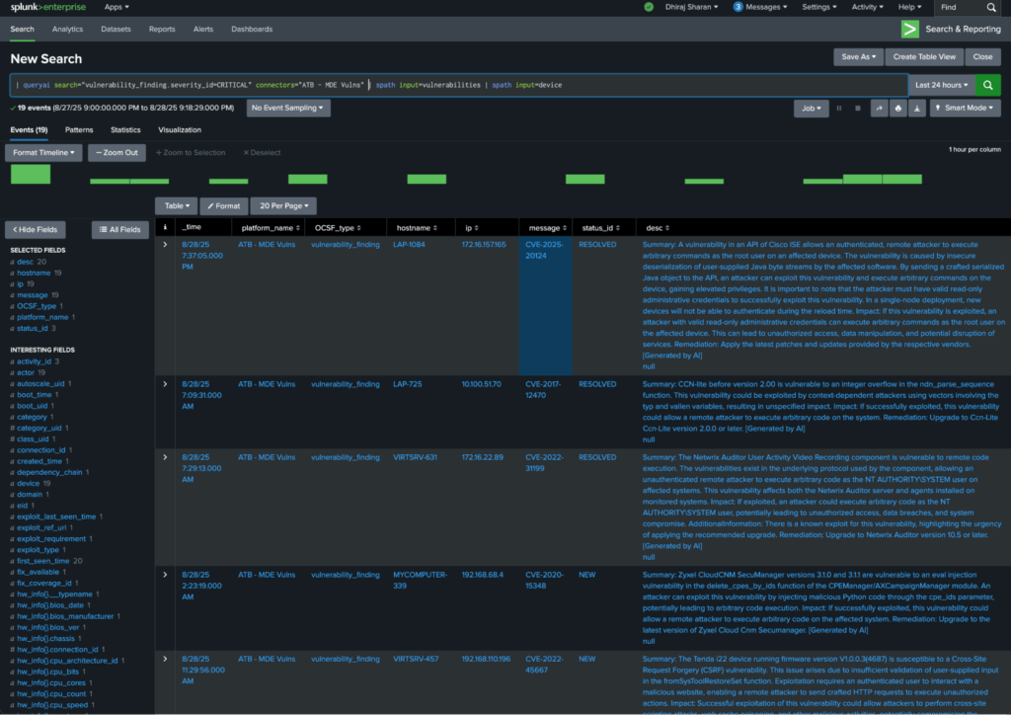
Task: Go to the Dashboards nav tab
Action: [252, 29]
